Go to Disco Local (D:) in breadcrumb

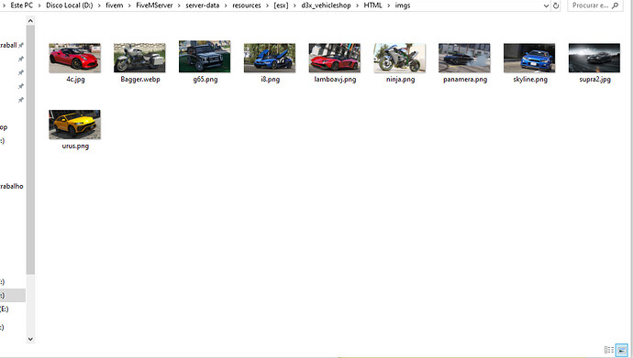tap(70, 5)
